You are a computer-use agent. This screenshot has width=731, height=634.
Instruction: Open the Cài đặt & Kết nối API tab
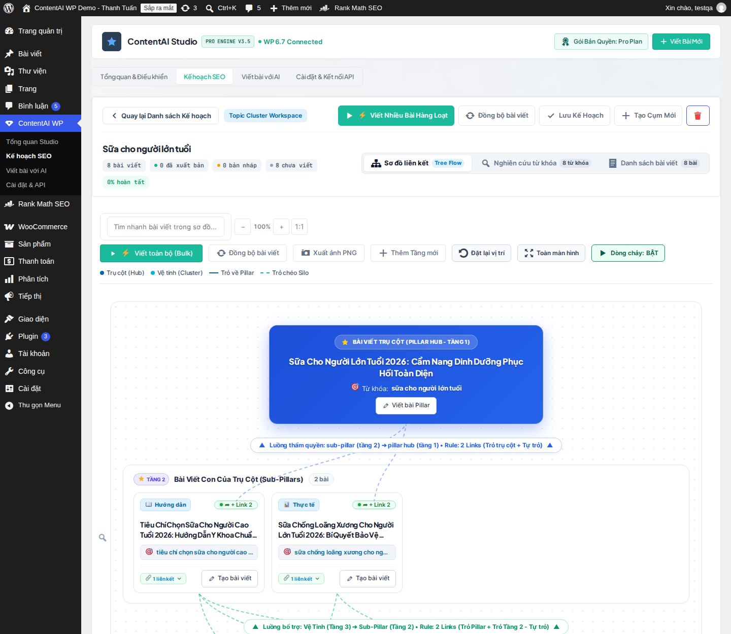pyautogui.click(x=325, y=77)
